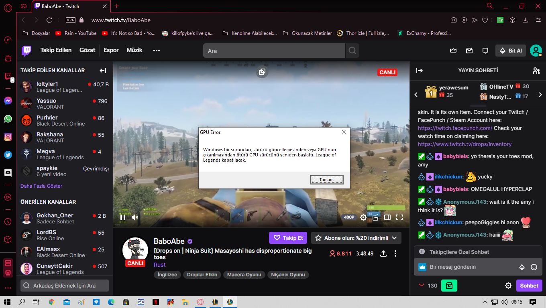The width and height of the screenshot is (546, 308).
Task: Open Twitch home via the Twitch logo
Action: click(x=26, y=51)
